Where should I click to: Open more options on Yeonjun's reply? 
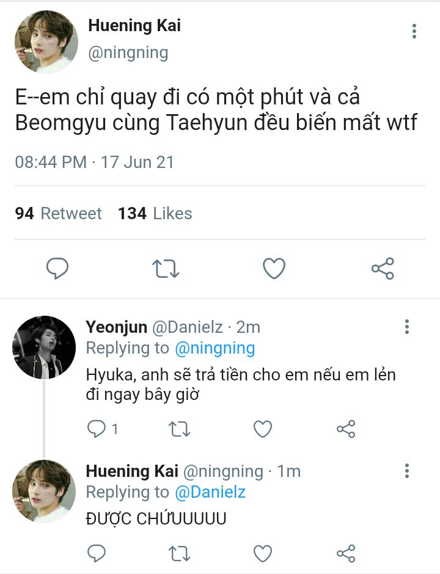(406, 327)
